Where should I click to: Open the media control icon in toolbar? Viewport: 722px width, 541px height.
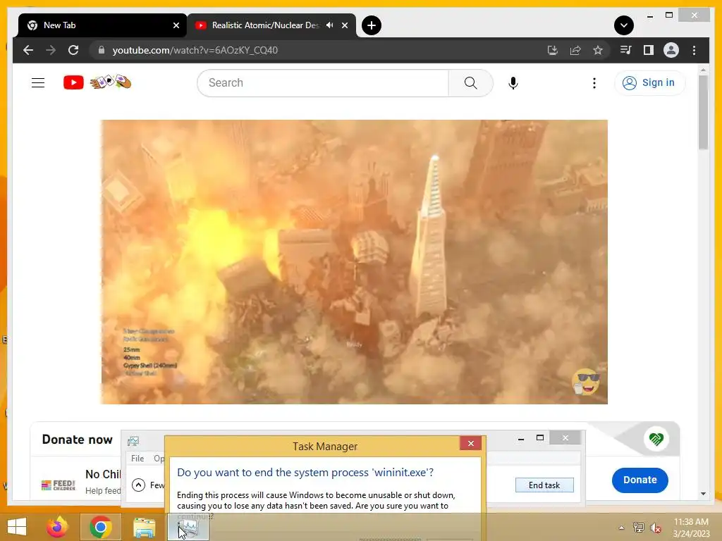(626, 50)
